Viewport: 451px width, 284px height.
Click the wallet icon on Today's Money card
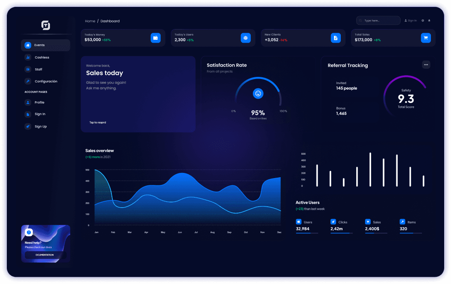tap(155, 38)
